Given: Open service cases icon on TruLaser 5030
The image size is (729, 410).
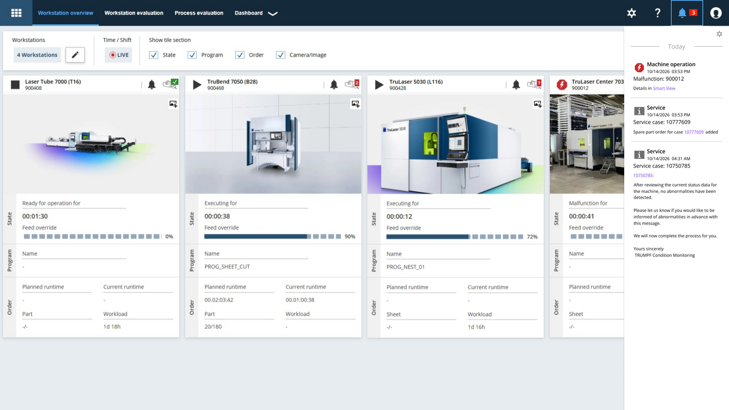Looking at the screenshot, I should [535, 84].
